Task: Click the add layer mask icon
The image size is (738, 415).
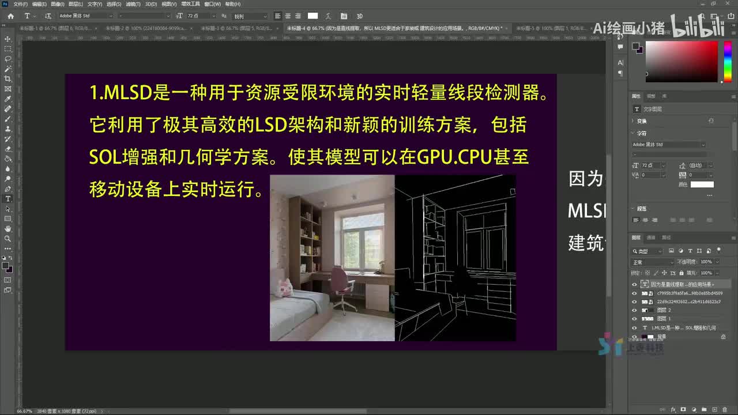Action: pyautogui.click(x=683, y=410)
